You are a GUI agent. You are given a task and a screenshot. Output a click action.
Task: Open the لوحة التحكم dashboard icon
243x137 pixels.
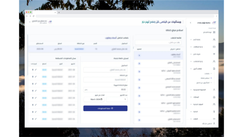click(214, 32)
